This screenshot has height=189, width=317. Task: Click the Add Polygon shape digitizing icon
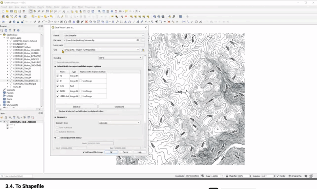click(65, 22)
